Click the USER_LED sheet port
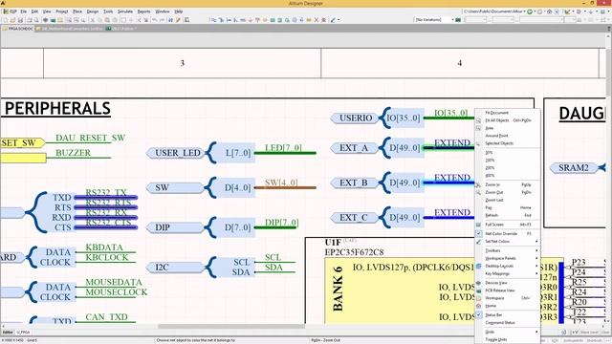Viewport: 612px width, 344px height. click(176, 153)
